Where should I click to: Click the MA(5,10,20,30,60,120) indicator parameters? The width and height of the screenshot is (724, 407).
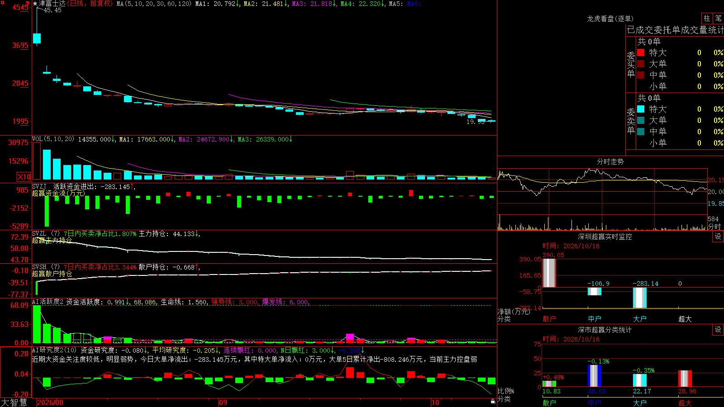coord(154,4)
